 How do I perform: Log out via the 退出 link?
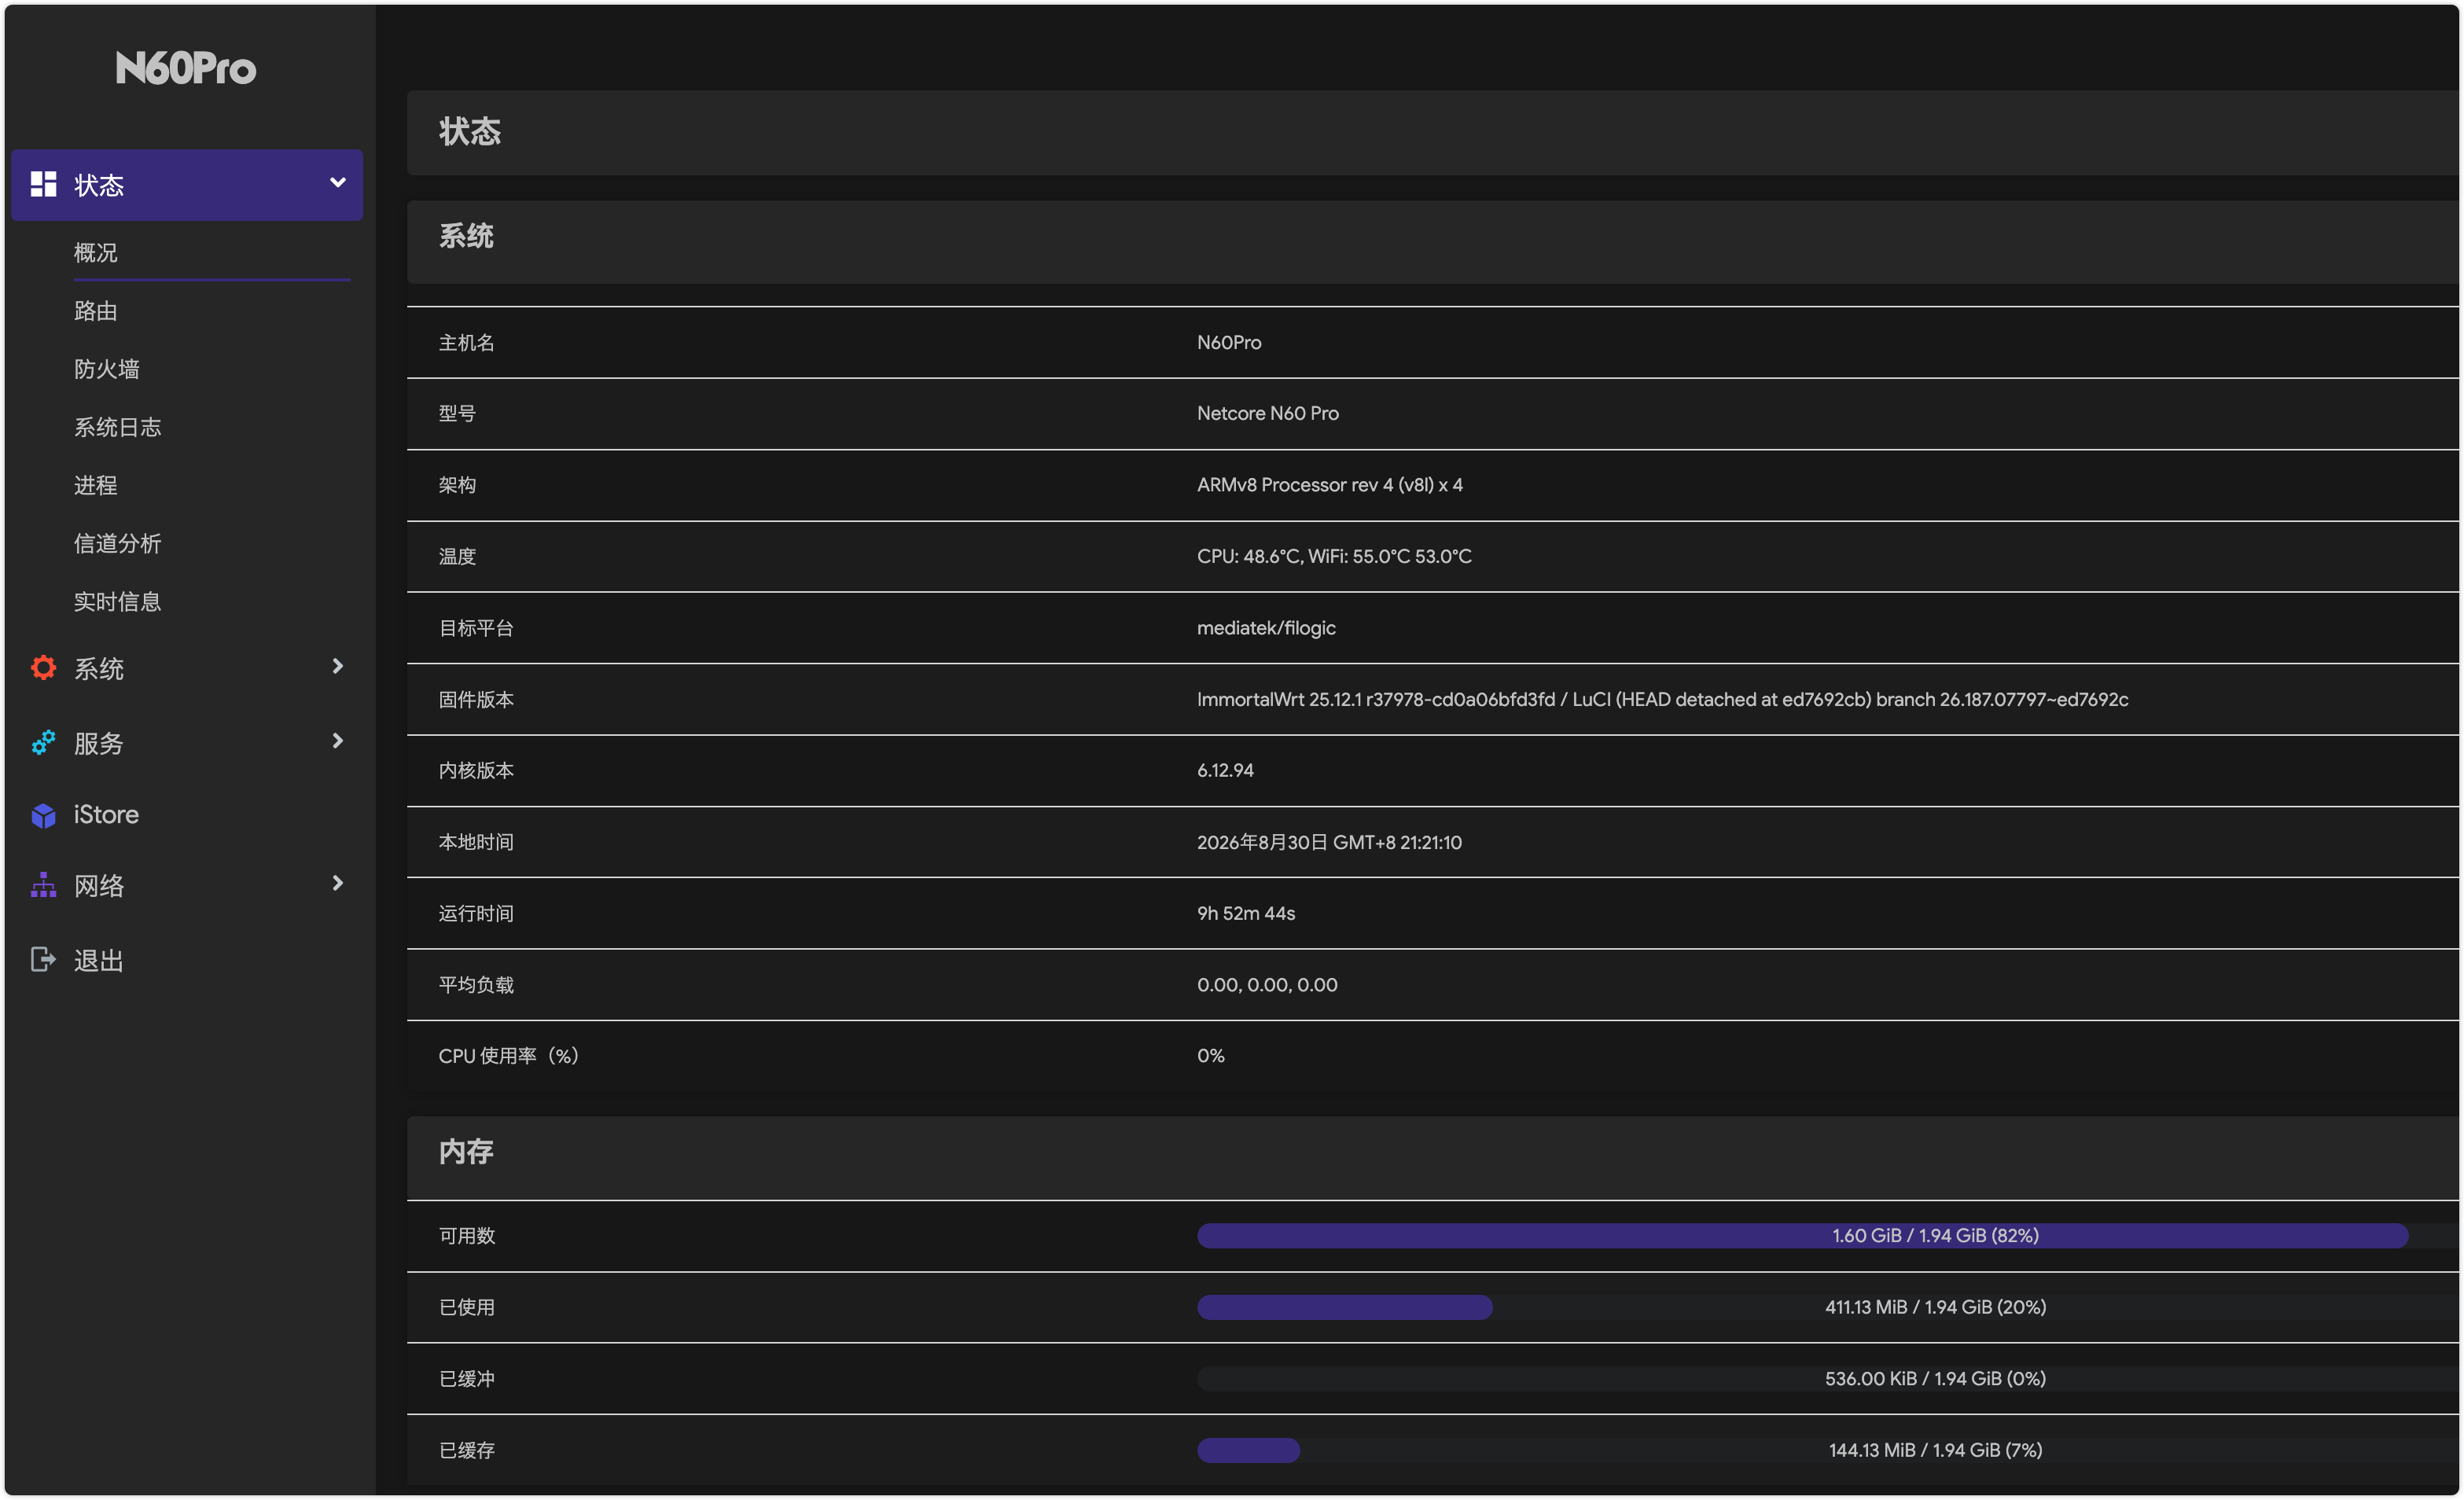[99, 960]
